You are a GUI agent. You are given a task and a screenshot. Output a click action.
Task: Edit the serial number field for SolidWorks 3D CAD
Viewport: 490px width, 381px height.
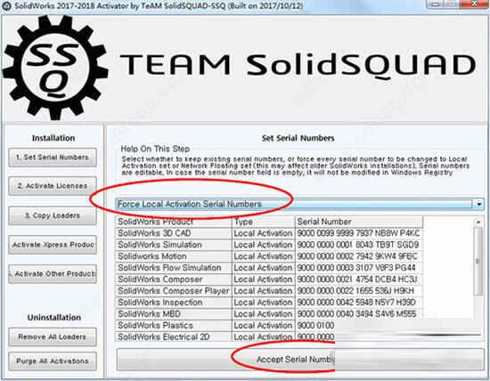coord(359,233)
